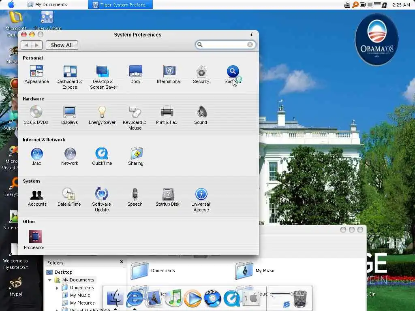This screenshot has height=311, width=415.
Task: Clear the search field with the X
Action: 250,45
